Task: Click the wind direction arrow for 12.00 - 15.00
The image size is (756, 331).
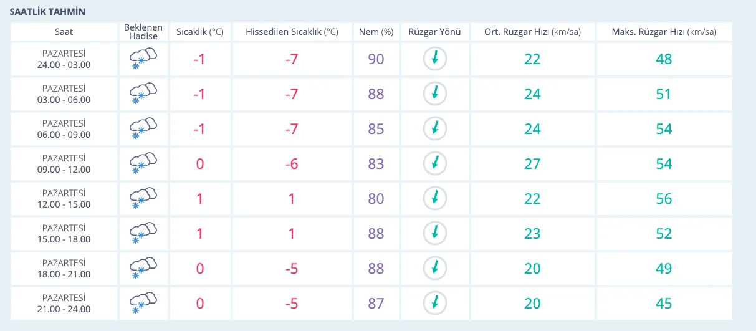Action: pos(435,199)
